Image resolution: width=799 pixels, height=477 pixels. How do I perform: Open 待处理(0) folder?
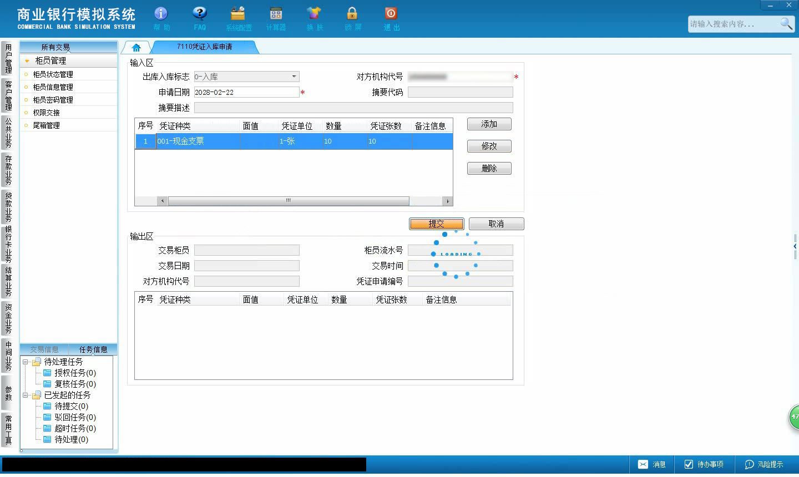pos(65,439)
